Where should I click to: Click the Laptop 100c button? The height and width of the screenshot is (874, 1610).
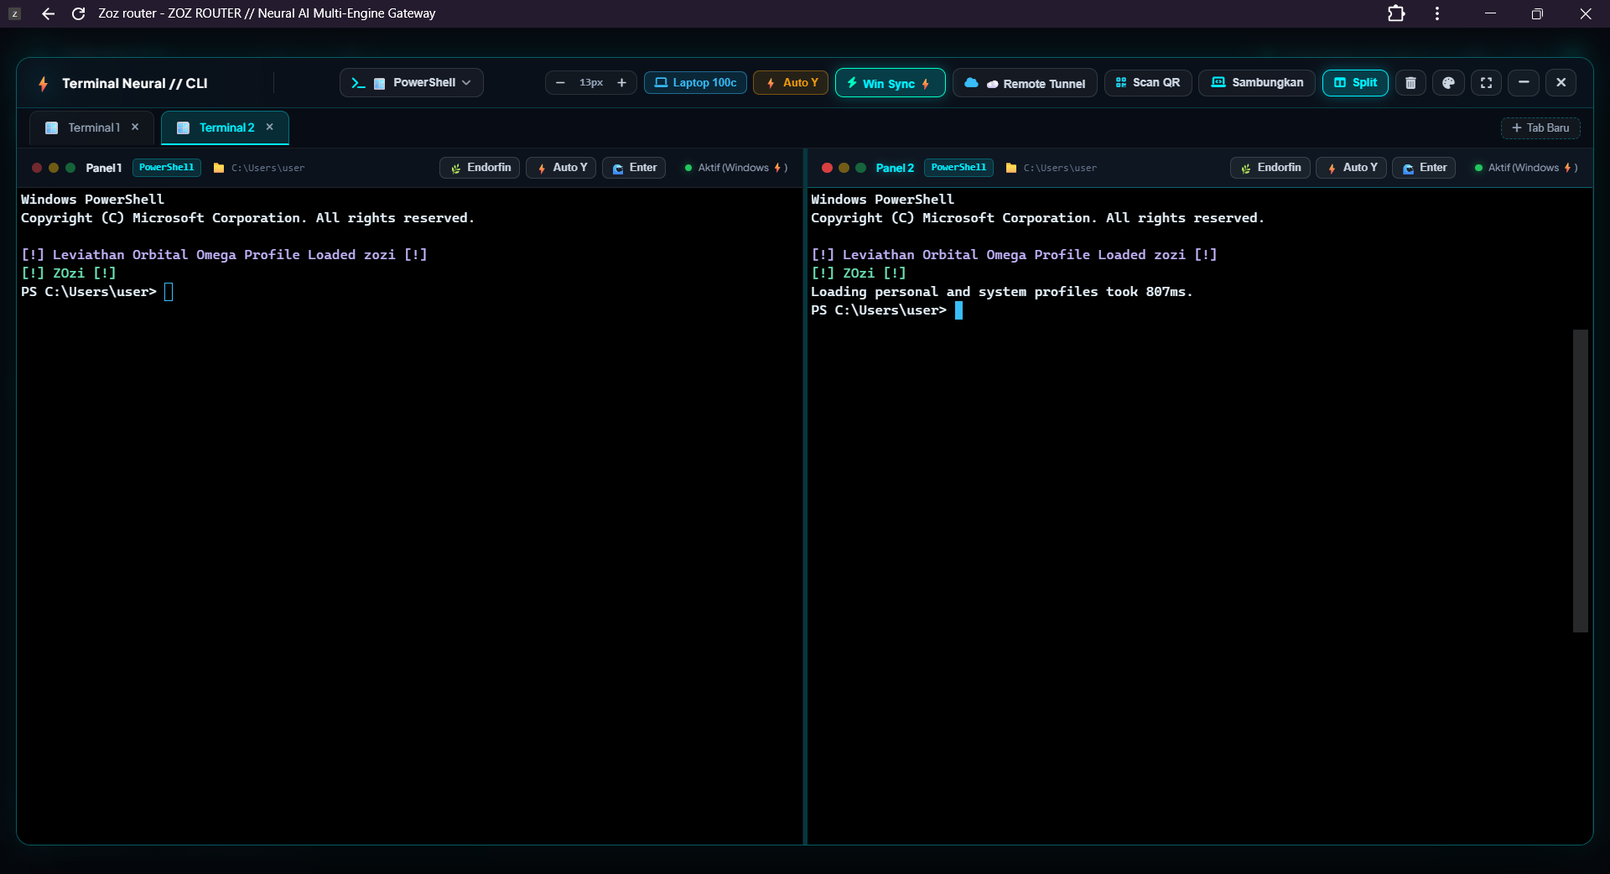pyautogui.click(x=695, y=83)
